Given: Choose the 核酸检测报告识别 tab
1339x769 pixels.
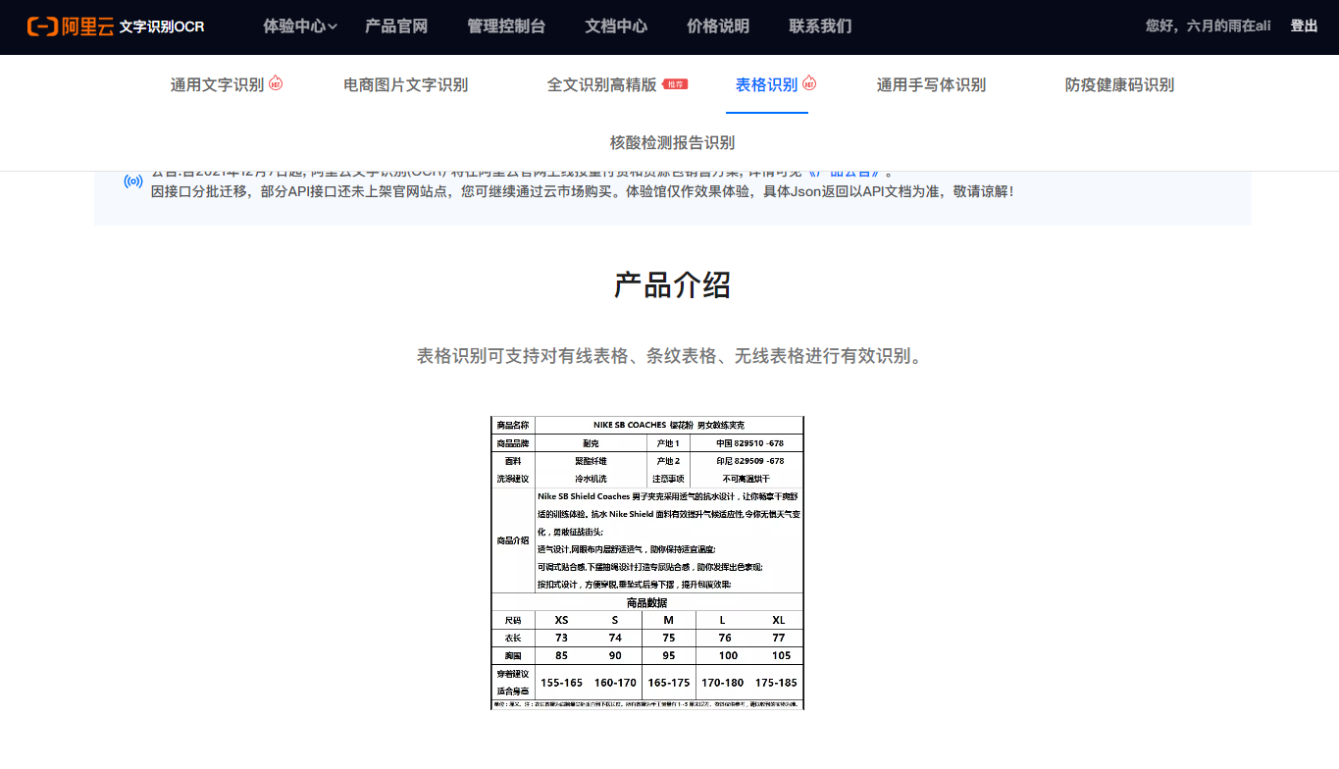Looking at the screenshot, I should coord(672,142).
